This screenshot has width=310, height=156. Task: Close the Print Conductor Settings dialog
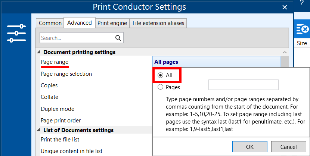pyautogui.click(x=285, y=7)
